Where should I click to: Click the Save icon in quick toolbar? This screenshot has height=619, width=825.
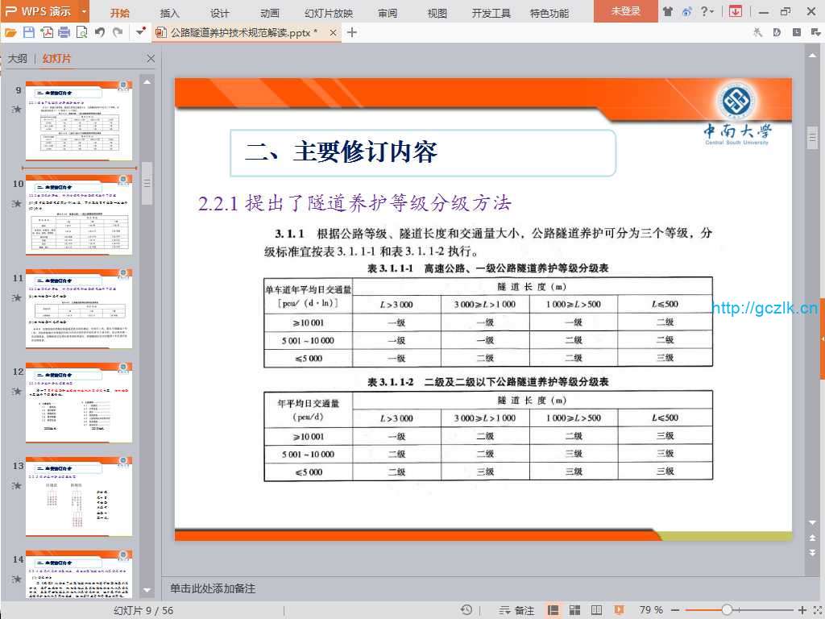(x=29, y=32)
